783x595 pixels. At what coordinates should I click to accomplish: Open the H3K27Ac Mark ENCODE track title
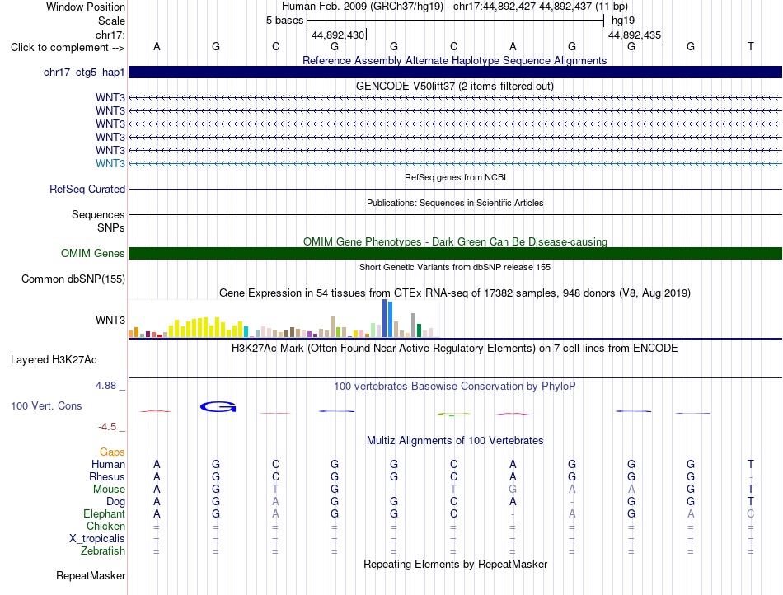click(454, 349)
